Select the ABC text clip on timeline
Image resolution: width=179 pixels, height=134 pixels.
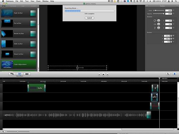click(x=154, y=97)
